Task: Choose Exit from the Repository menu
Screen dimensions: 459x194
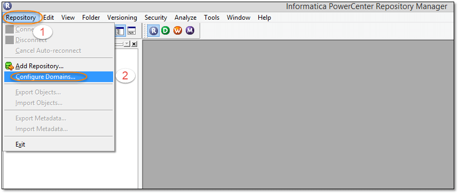Action: coord(59,144)
